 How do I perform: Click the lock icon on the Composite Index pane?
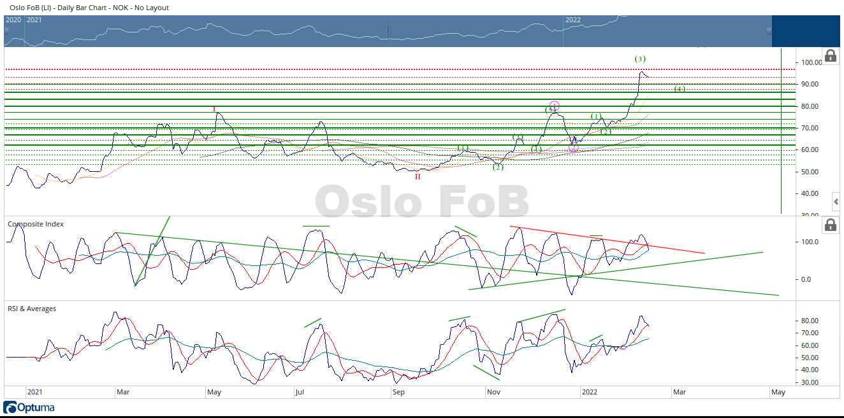point(831,225)
